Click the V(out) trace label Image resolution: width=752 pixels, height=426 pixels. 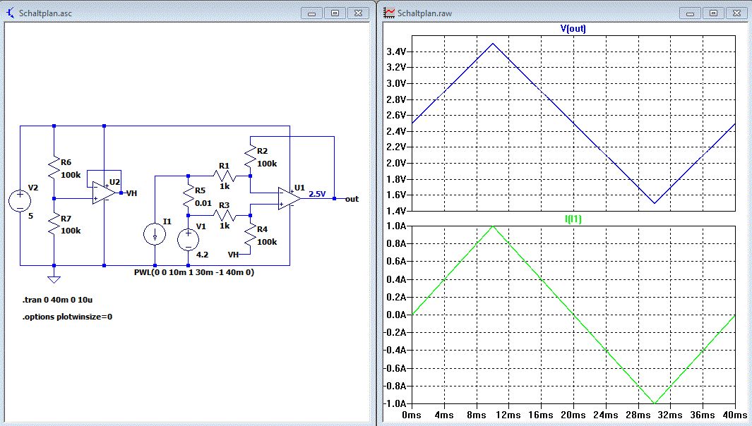click(572, 29)
